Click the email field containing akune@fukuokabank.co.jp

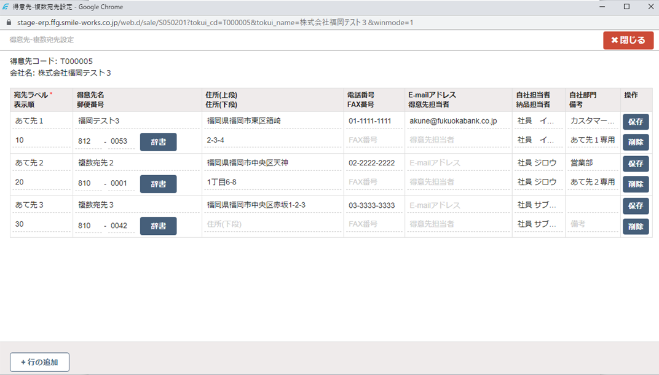click(x=458, y=121)
